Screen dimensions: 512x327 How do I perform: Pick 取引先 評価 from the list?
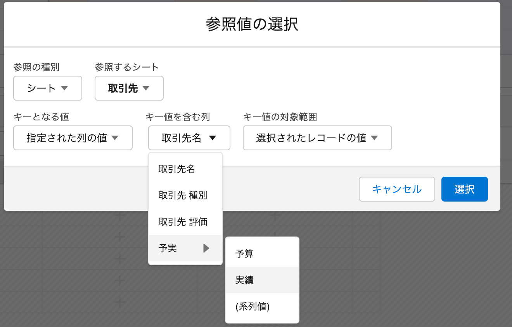pos(183,222)
